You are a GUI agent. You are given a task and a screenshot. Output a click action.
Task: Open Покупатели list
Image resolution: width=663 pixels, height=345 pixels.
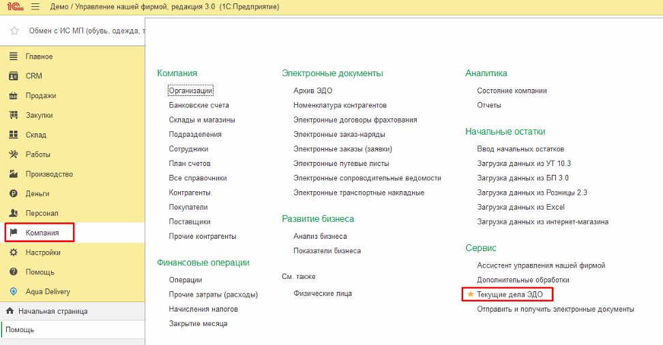(x=188, y=207)
